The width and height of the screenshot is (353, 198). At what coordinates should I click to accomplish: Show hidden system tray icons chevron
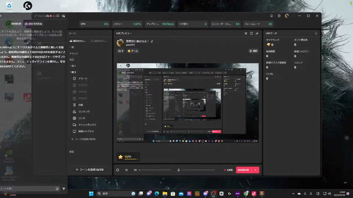pyautogui.click(x=293, y=194)
